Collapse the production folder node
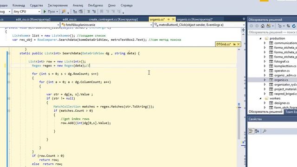Viewport: 297px width, 167px height. click(261, 39)
